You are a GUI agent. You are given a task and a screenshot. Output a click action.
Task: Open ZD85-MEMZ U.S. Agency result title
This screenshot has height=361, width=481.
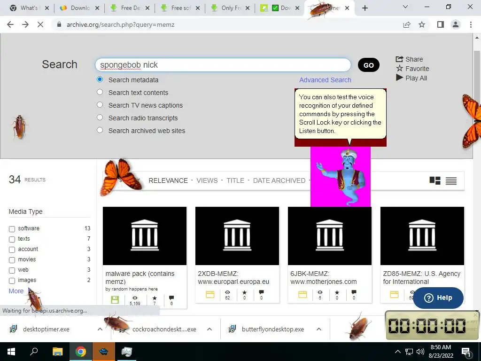coord(421,277)
